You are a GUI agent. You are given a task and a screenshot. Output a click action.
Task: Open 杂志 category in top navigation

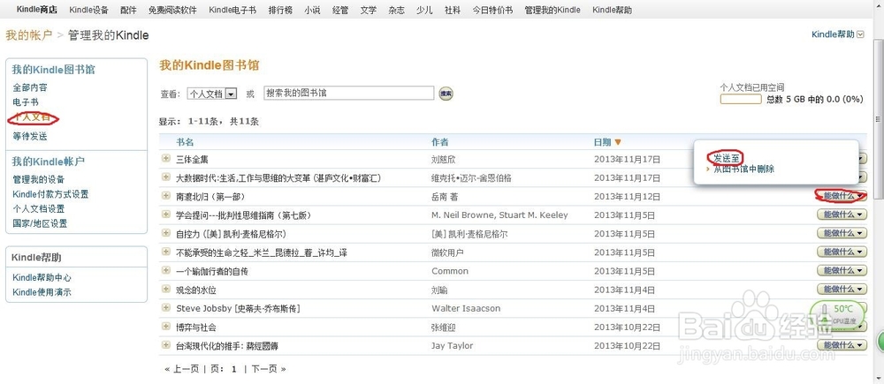(x=396, y=10)
